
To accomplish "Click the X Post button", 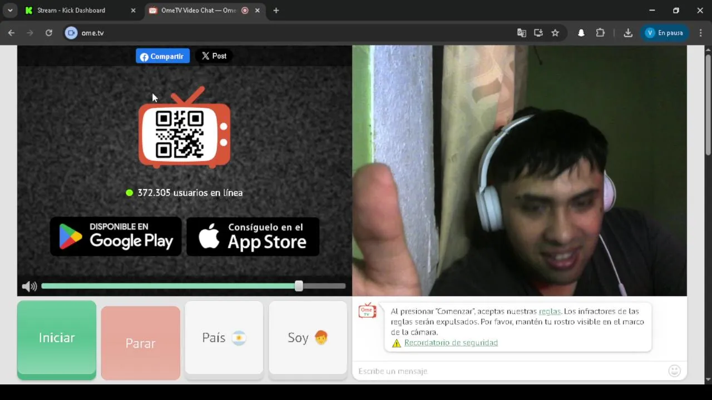I will (214, 56).
